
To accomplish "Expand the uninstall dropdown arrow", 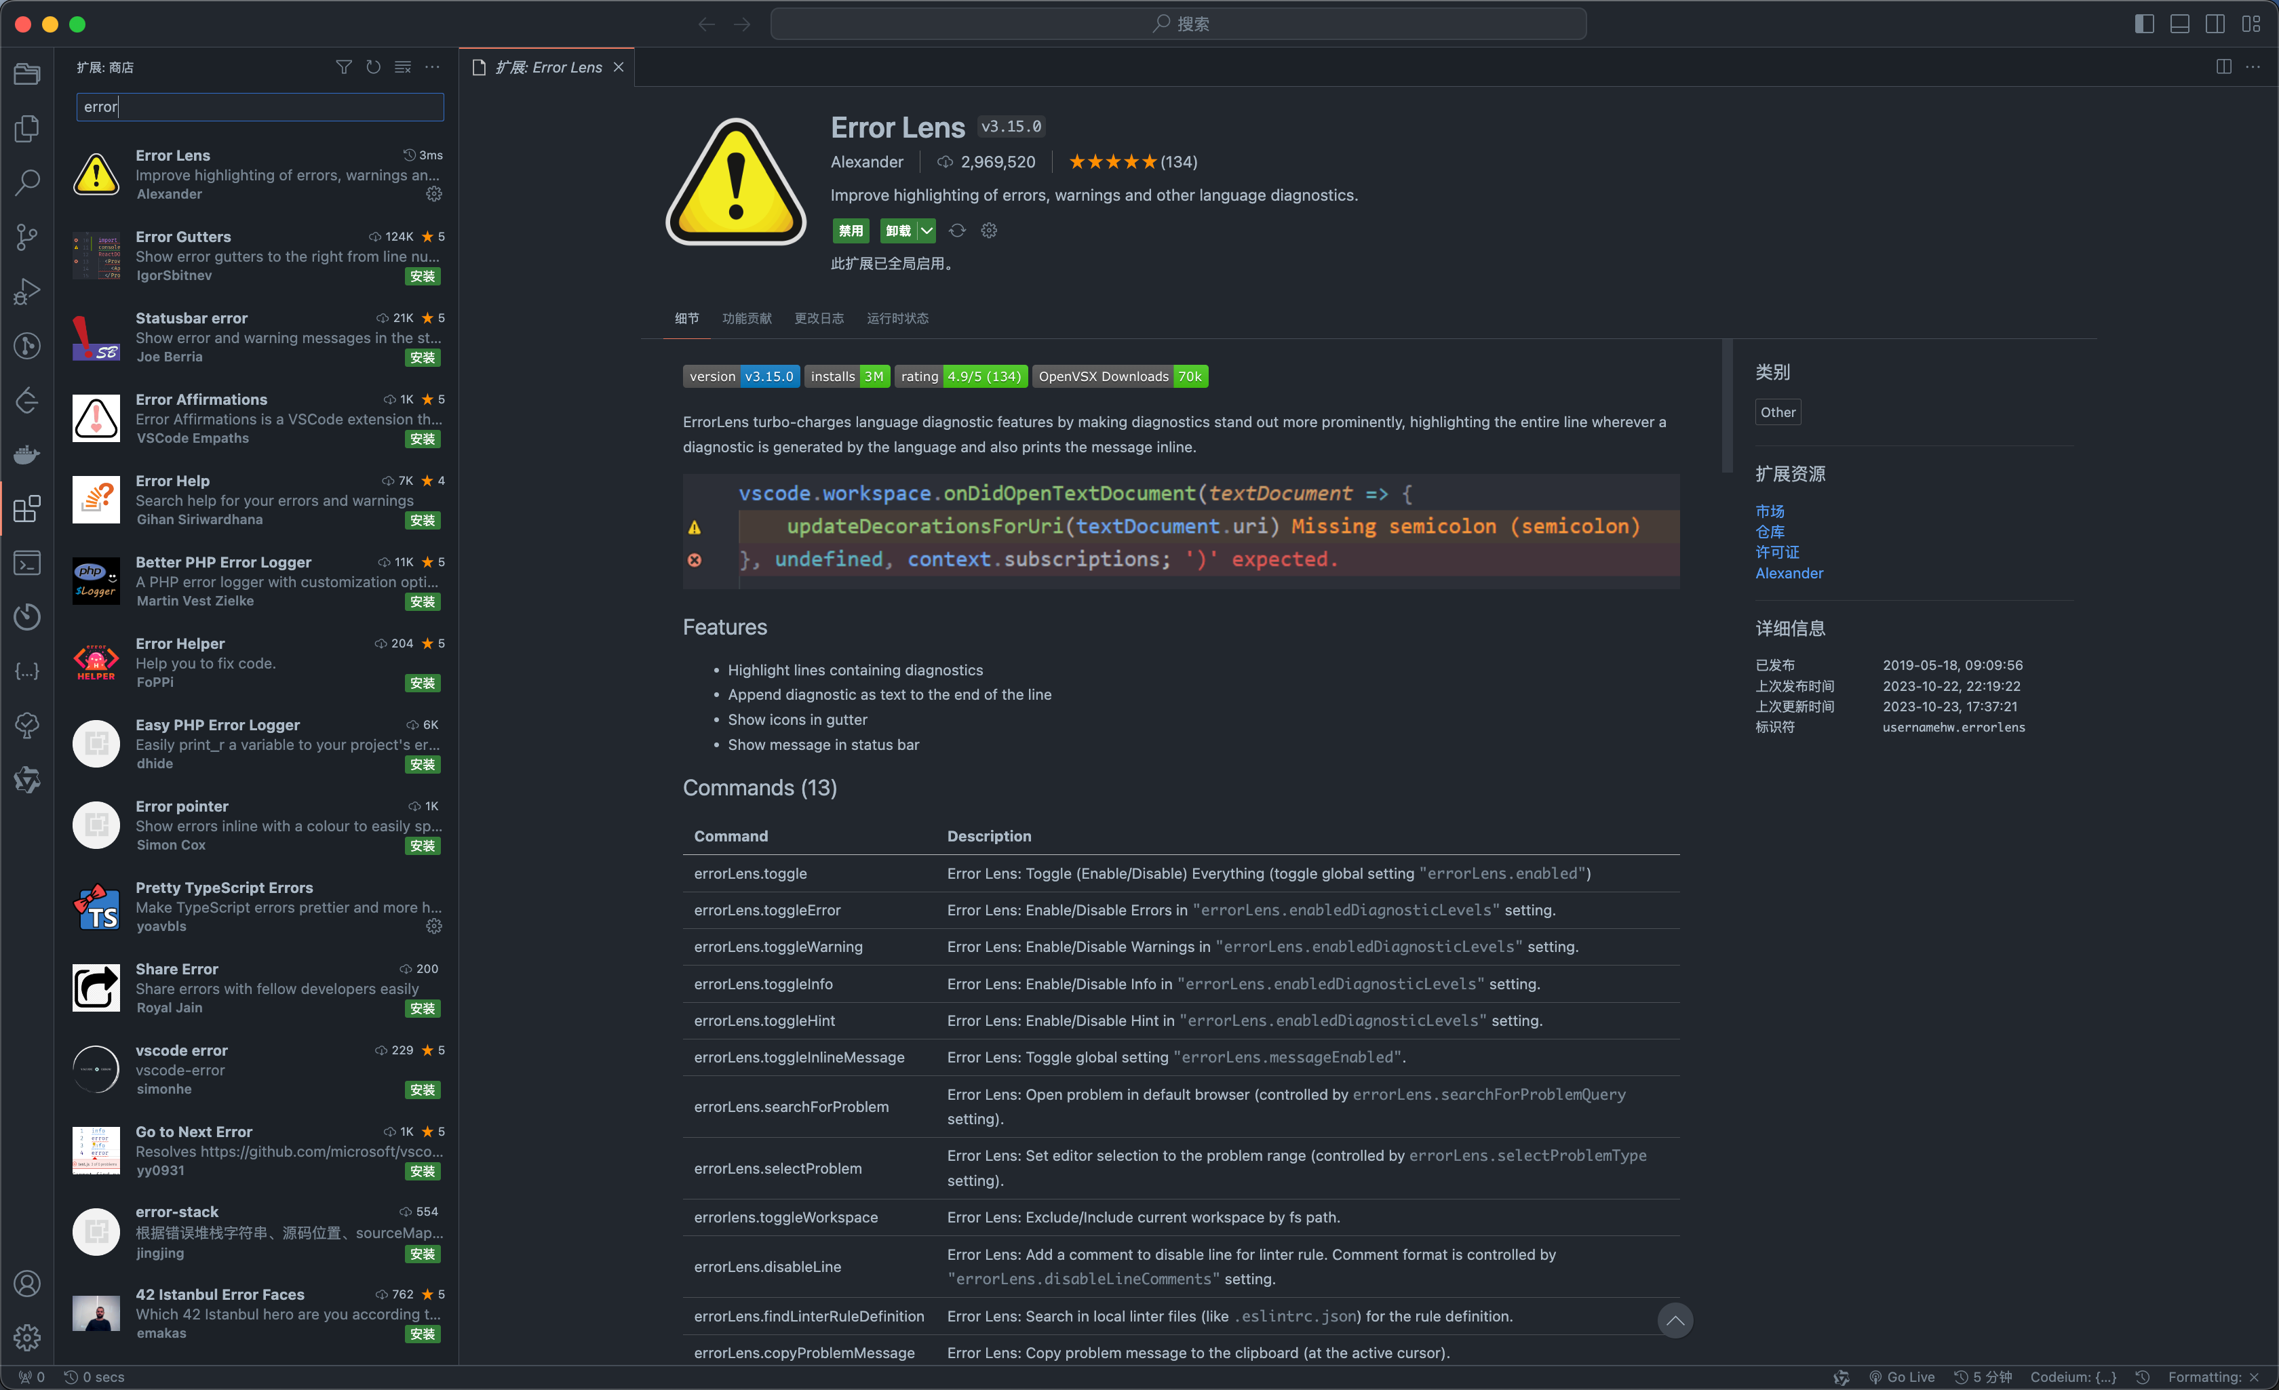I will pos(926,231).
